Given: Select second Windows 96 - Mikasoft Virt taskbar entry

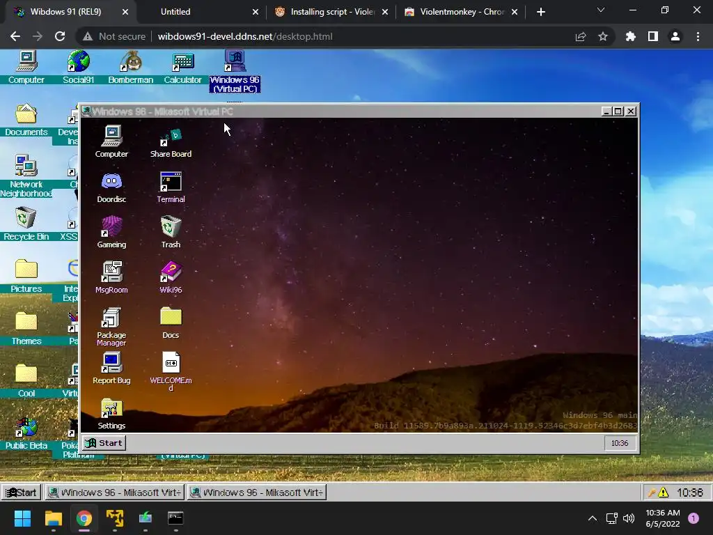Looking at the screenshot, I should 256,493.
